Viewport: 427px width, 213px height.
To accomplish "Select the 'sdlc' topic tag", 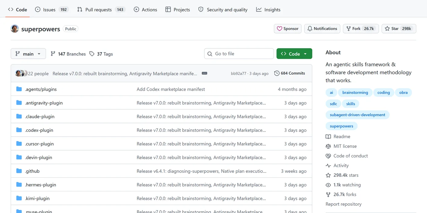I will (333, 104).
